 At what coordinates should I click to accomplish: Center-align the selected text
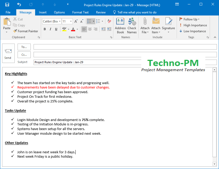coord(90,29)
